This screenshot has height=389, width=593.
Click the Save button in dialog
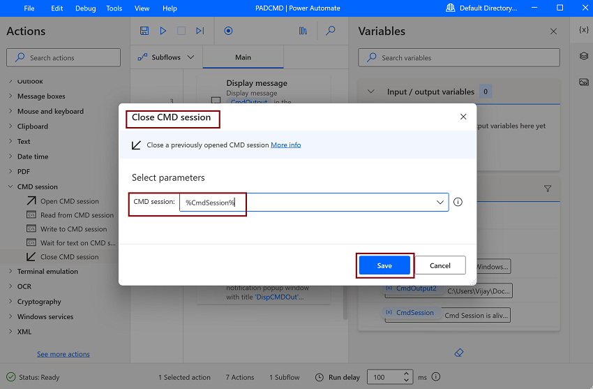[384, 265]
